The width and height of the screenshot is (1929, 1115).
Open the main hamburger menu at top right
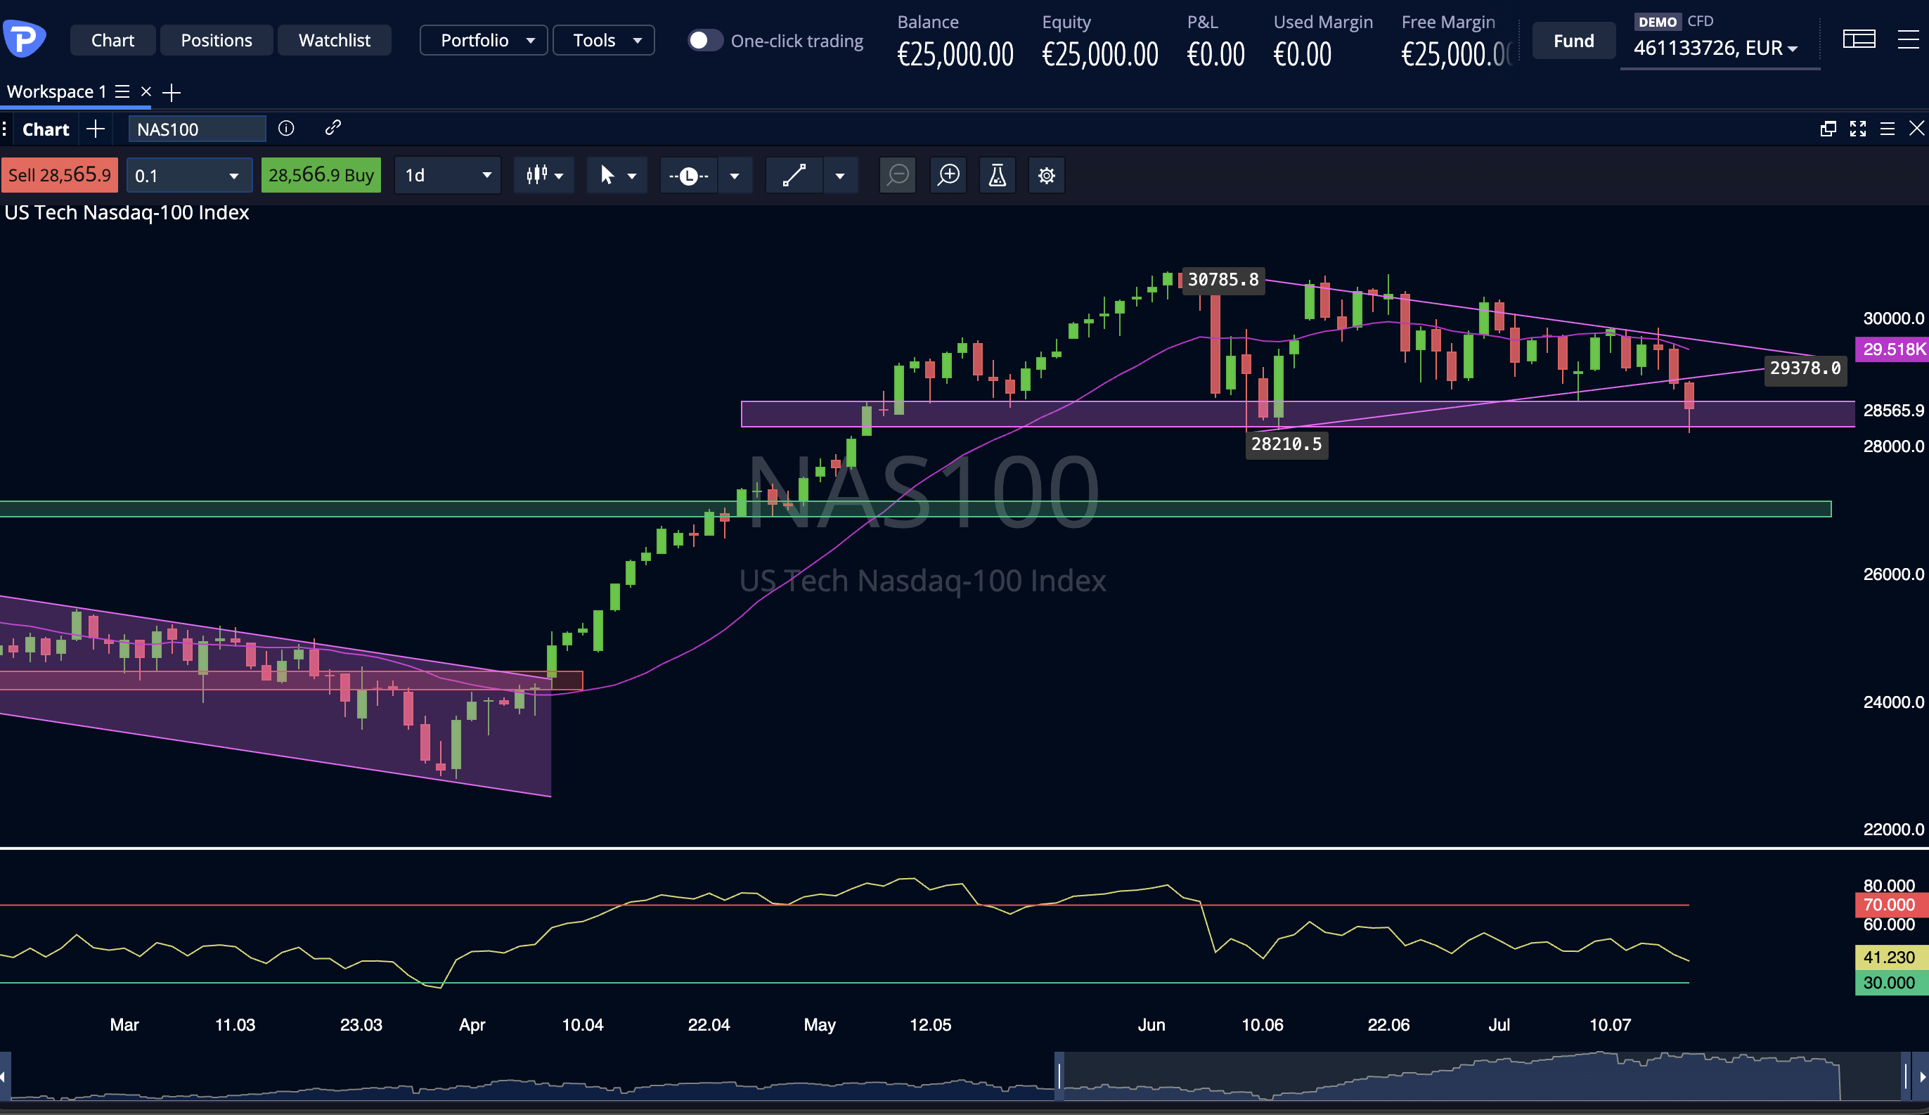1909,39
